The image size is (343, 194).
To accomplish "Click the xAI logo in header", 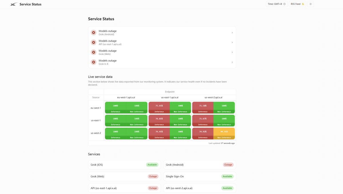I will click(x=14, y=4).
